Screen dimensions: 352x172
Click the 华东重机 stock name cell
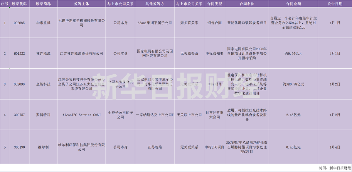click(43, 23)
